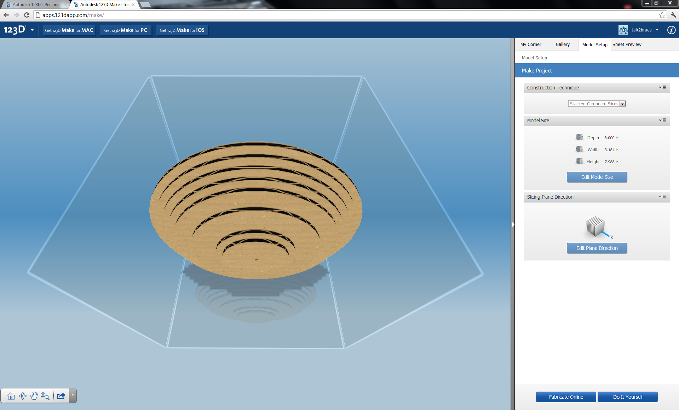
Task: Activate the Orbit rotation tool
Action: [22, 396]
